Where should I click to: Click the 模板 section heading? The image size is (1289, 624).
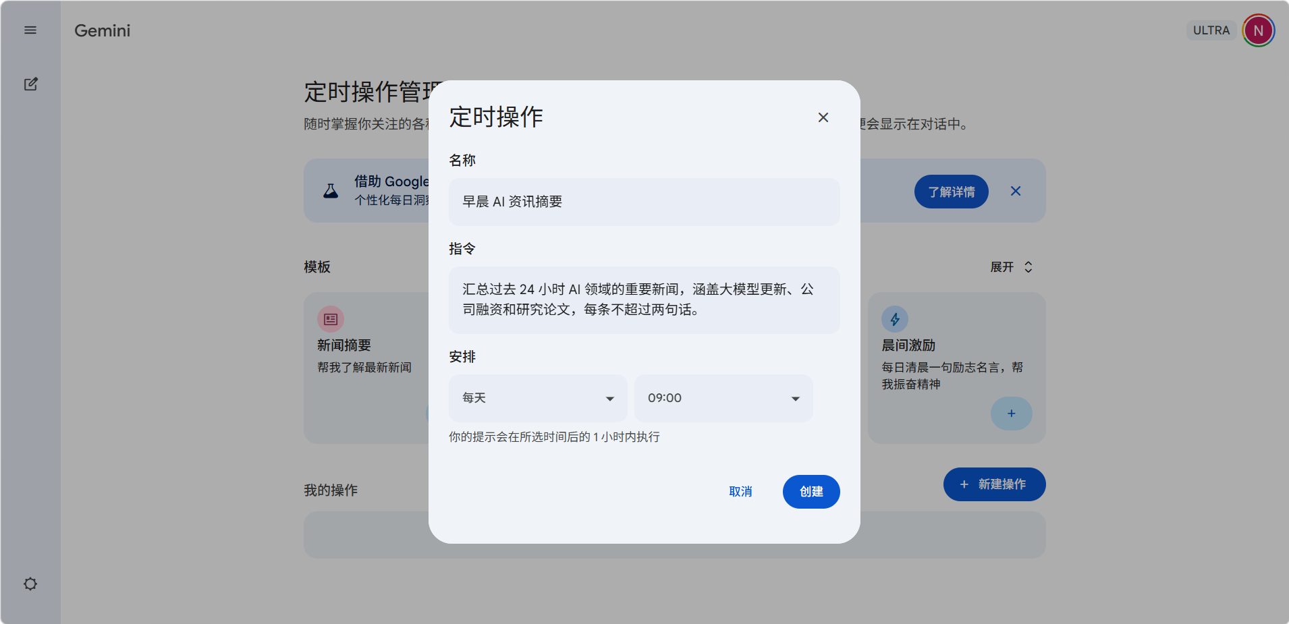[x=317, y=267]
